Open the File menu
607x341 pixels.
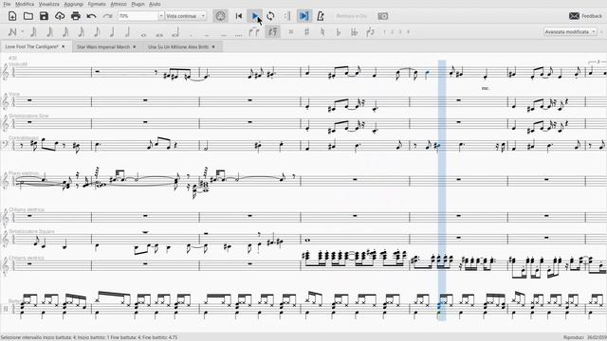tap(7, 4)
